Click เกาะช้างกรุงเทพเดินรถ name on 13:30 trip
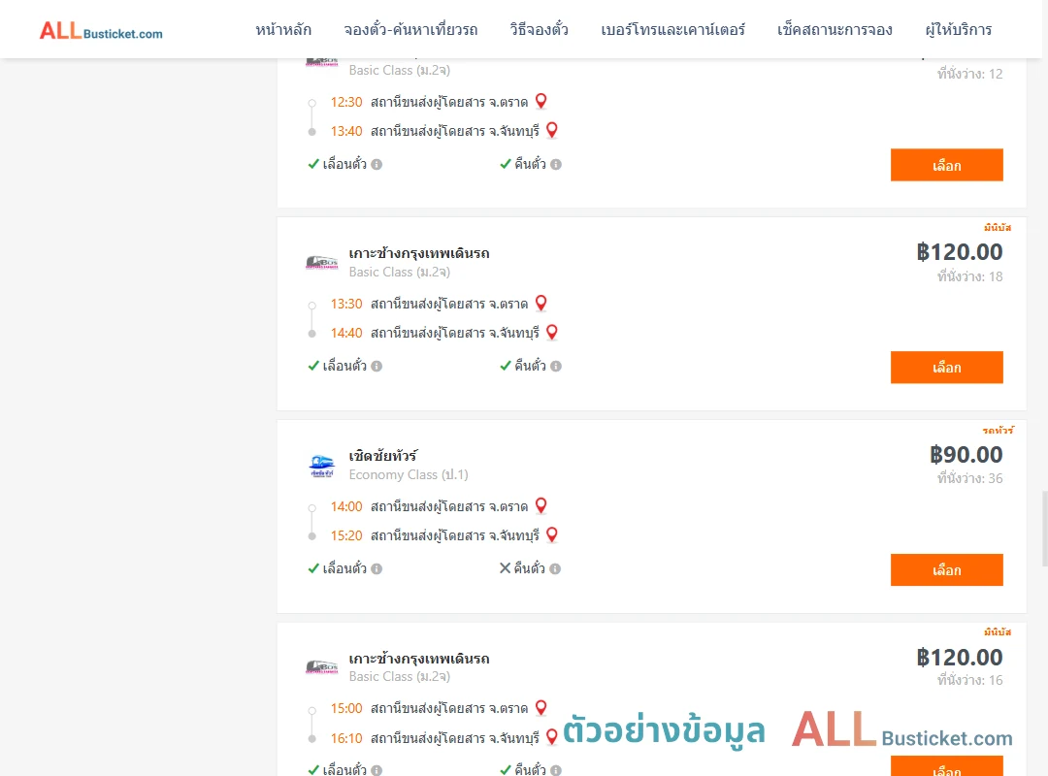 click(x=419, y=253)
